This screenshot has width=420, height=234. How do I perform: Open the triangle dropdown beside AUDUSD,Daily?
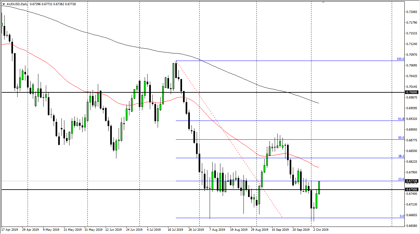point(3,4)
